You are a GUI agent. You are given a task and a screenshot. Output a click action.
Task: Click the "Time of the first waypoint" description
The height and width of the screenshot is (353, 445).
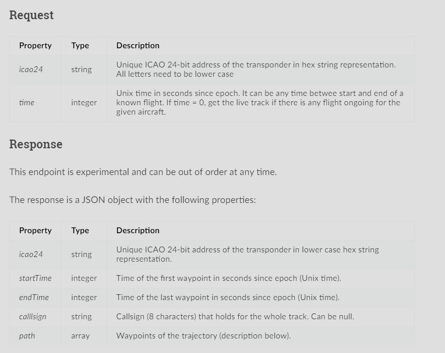[x=228, y=279]
